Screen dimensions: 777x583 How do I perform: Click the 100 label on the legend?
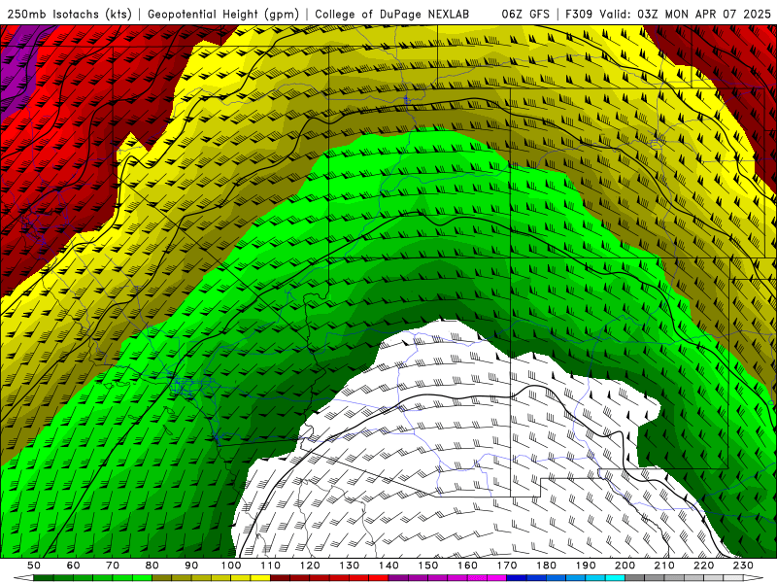[231, 566]
